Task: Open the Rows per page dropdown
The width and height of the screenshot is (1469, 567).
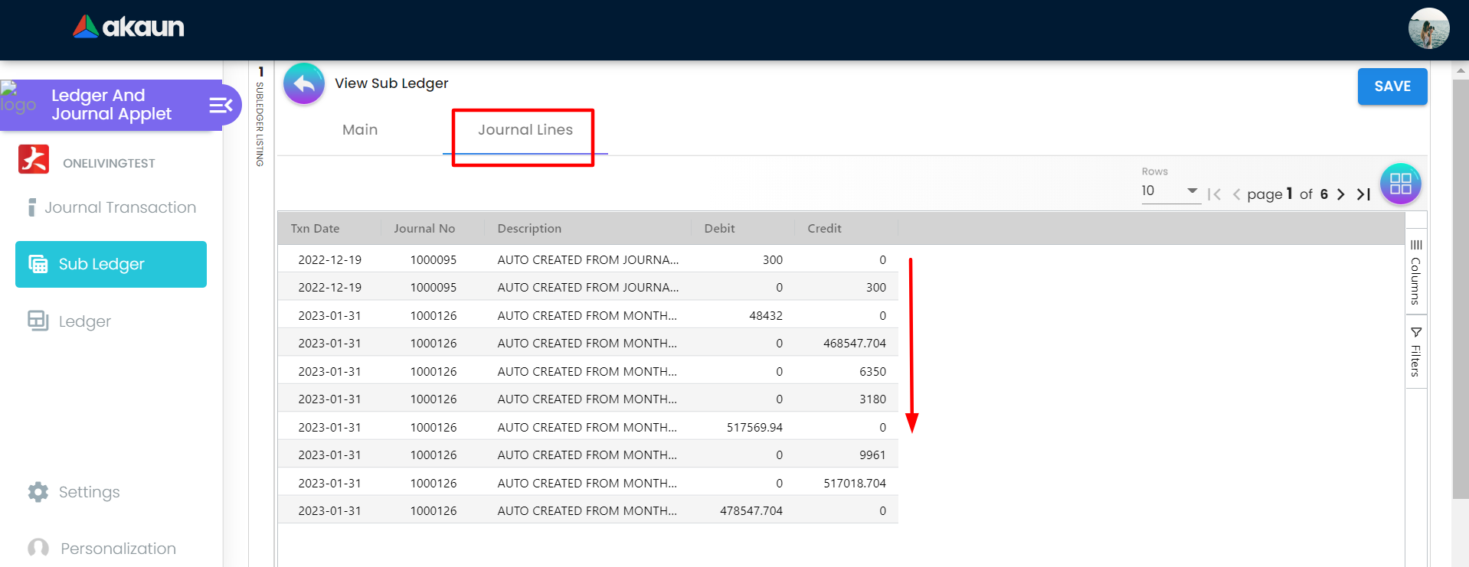Action: [1169, 191]
